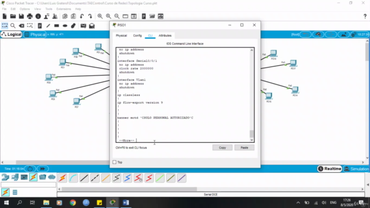
Task: Click the Undo arrow icon
Action: pyautogui.click(x=82, y=16)
